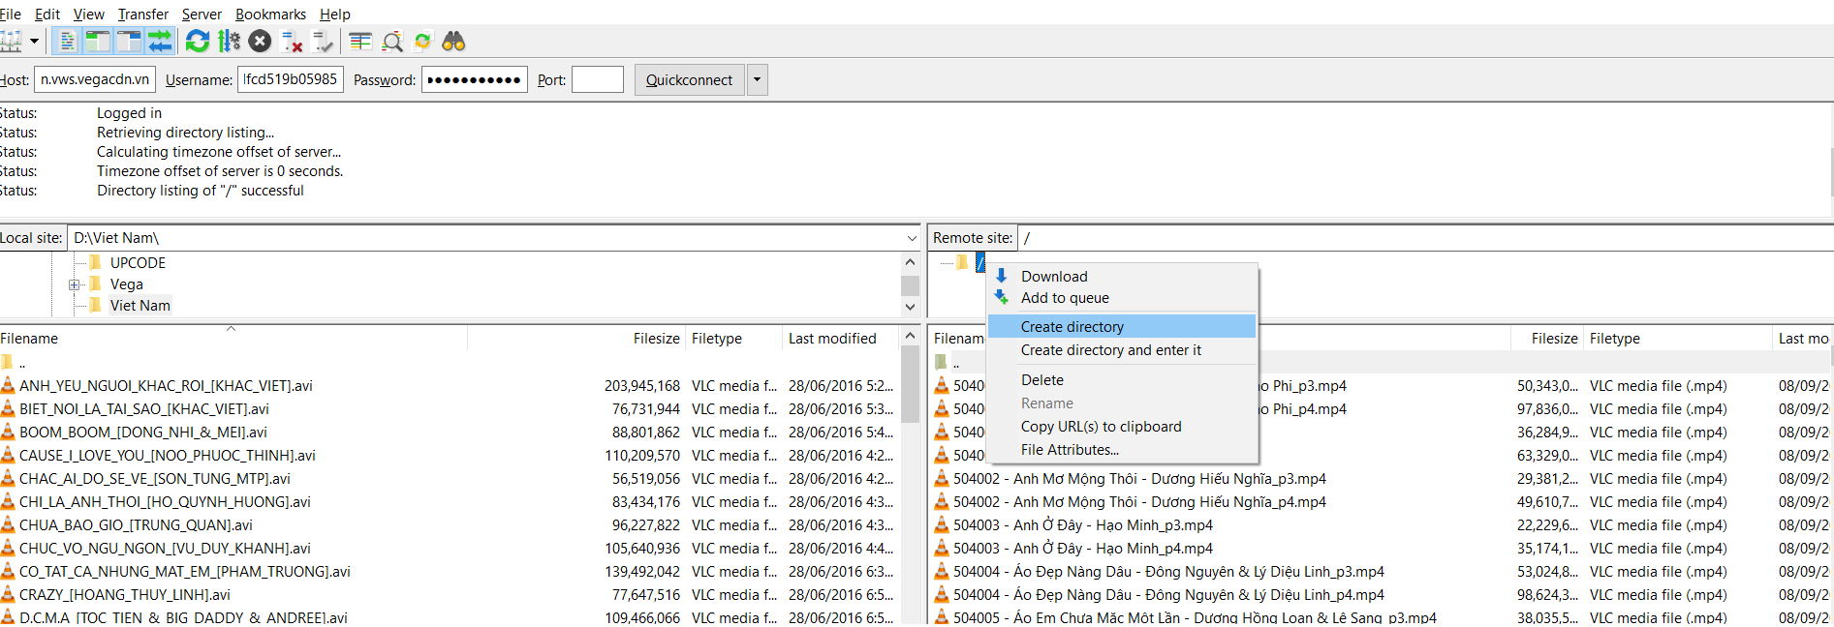Cancel the current operation
This screenshot has height=627, width=1834.
[x=260, y=42]
